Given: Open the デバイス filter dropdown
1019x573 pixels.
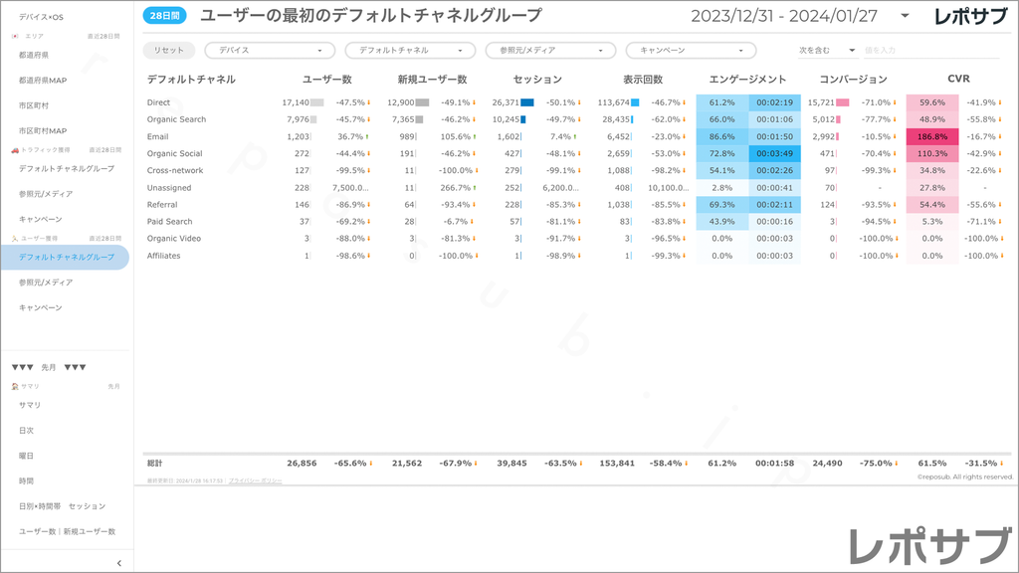Looking at the screenshot, I should pyautogui.click(x=270, y=50).
